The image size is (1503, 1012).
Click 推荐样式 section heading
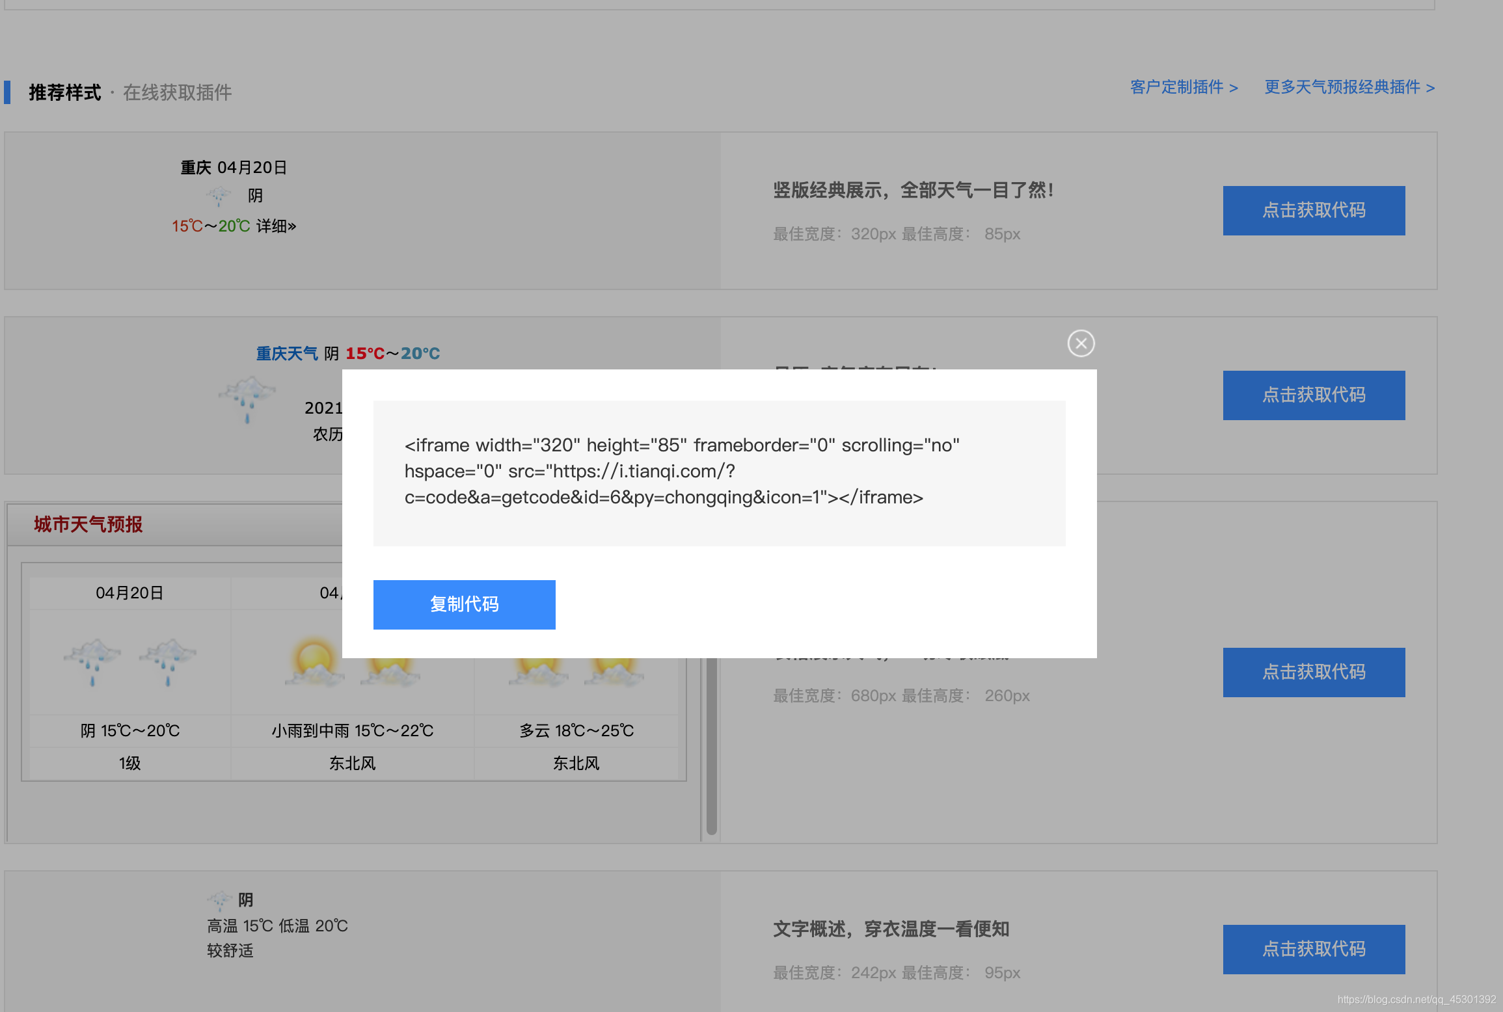point(65,92)
